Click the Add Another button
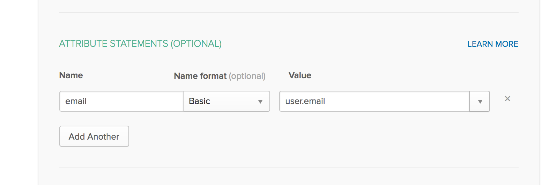This screenshot has height=185, width=557. (x=94, y=136)
